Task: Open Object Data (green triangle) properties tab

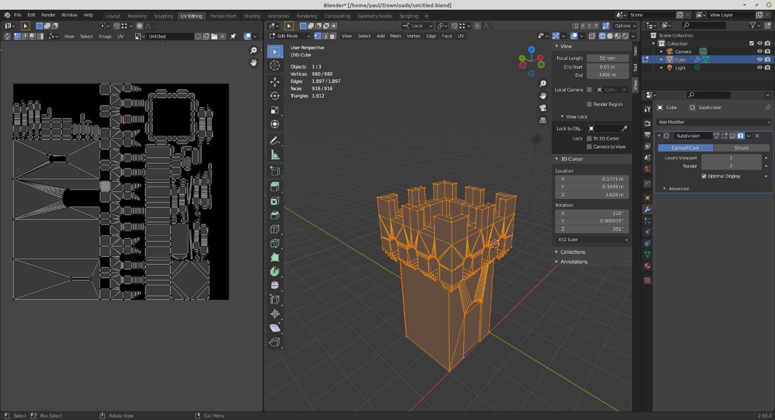Action: (x=647, y=255)
